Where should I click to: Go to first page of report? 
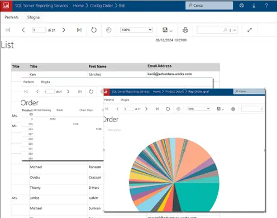[8, 30]
